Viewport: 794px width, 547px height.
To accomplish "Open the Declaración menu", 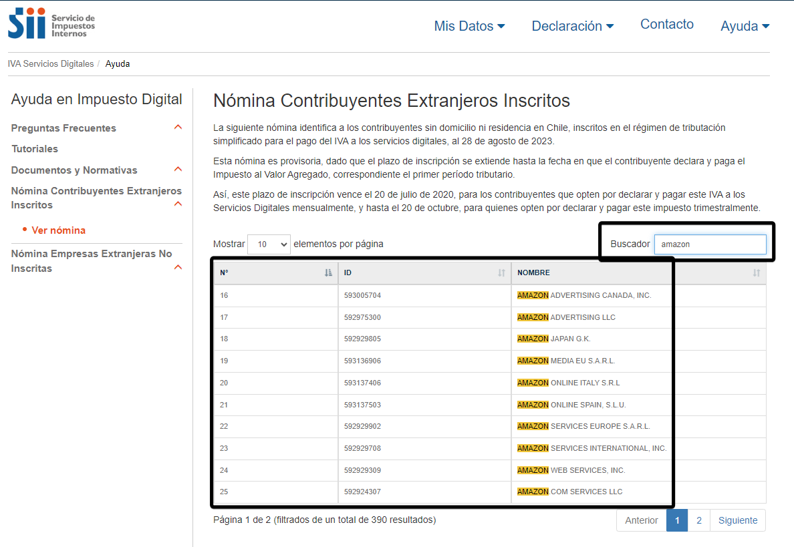I will click(x=573, y=26).
